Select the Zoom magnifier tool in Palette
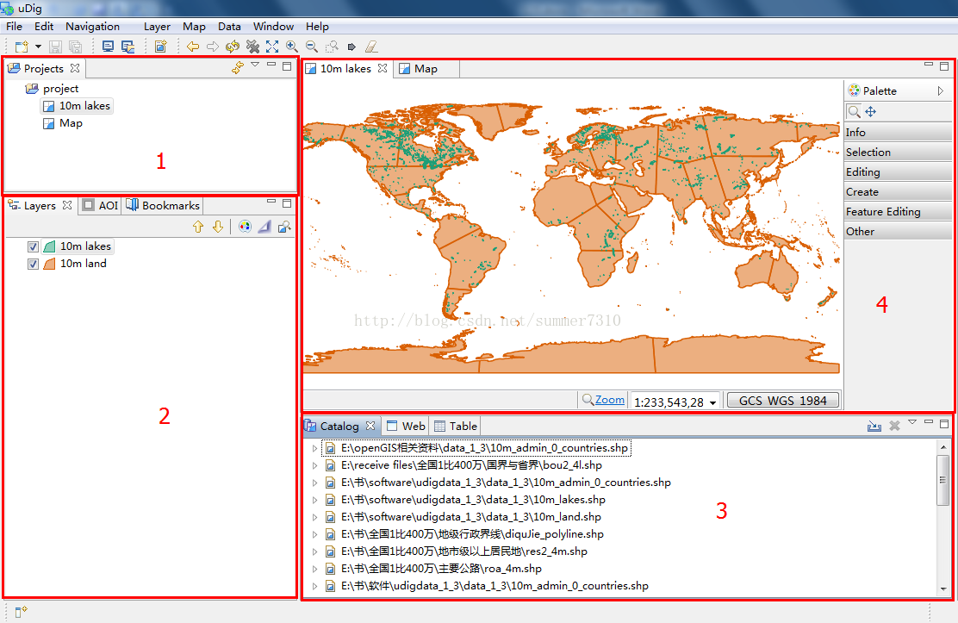 (x=854, y=111)
